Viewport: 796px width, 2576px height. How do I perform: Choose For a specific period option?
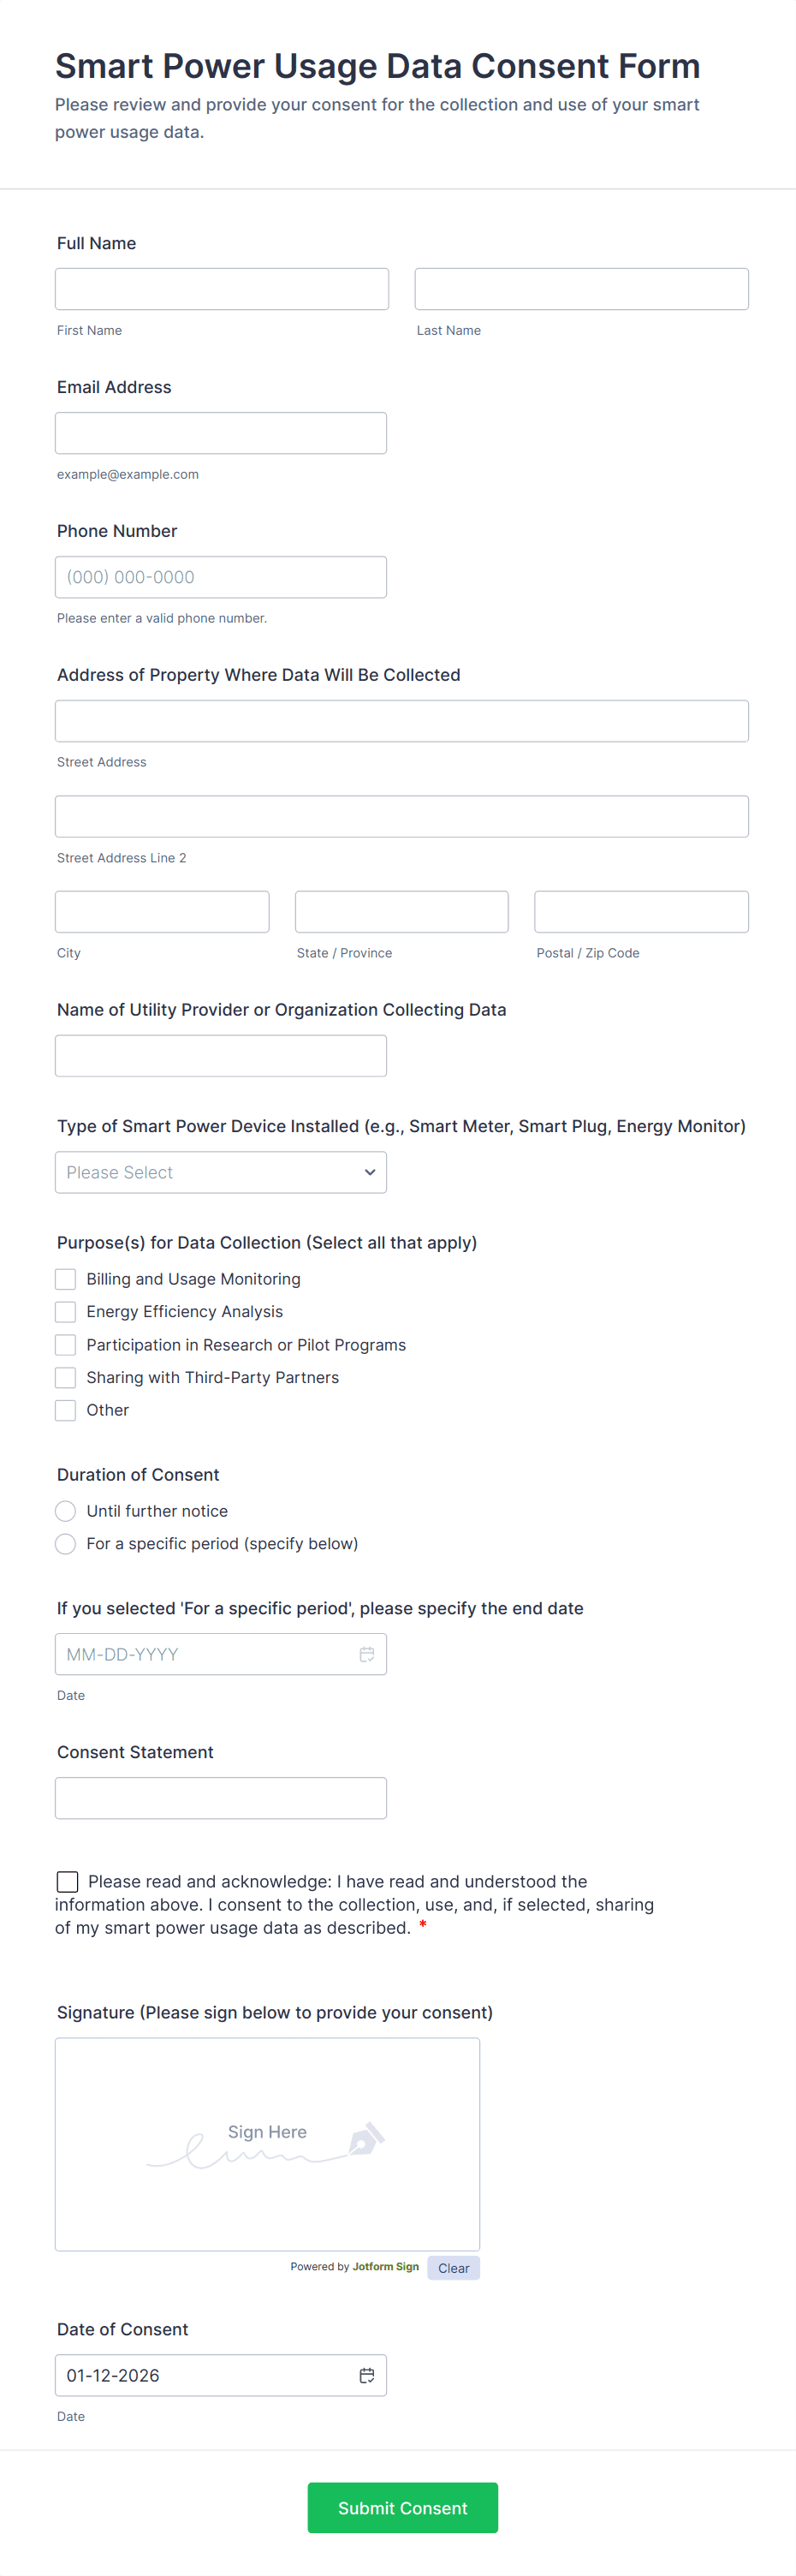click(x=65, y=1543)
